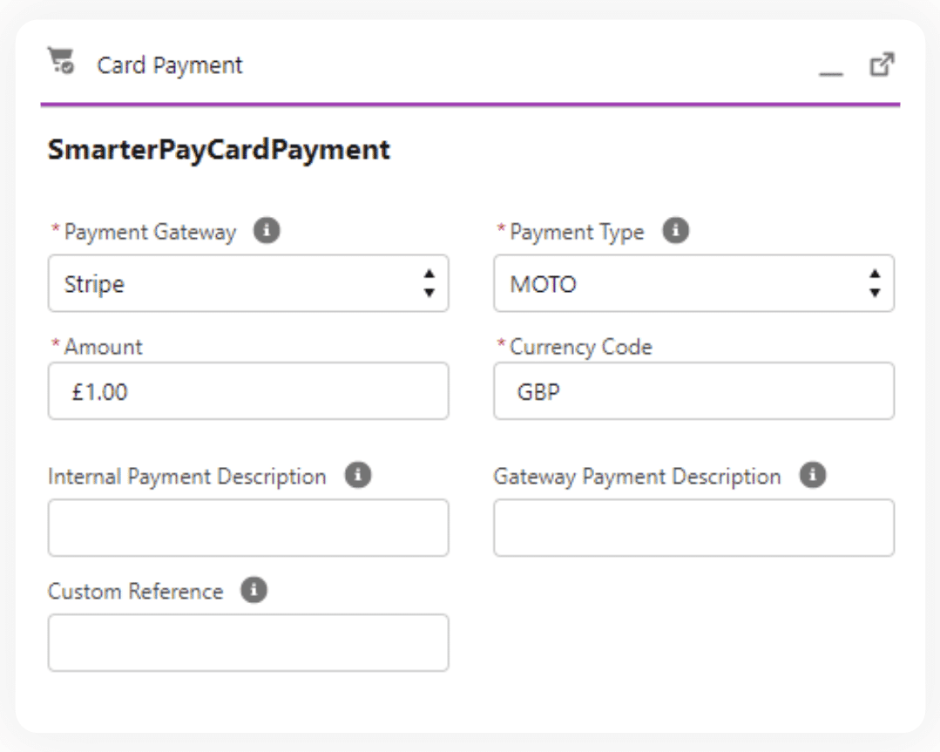Click the Amount input field

[248, 392]
